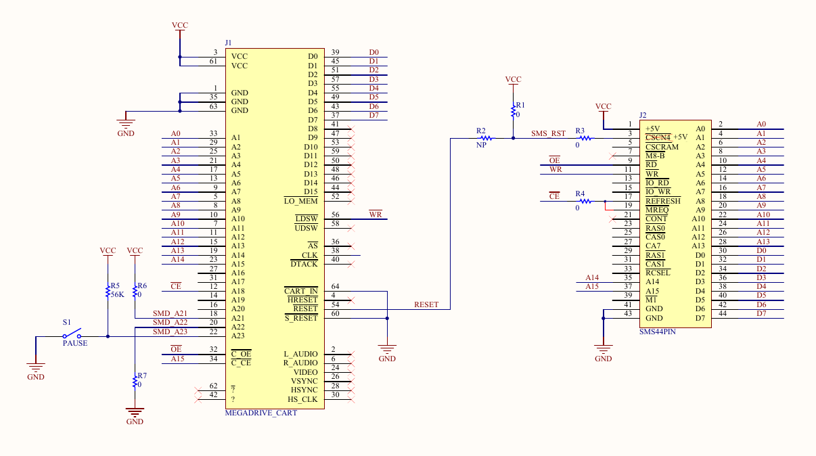Click the GND symbol below CART_IN wiring

click(x=387, y=348)
